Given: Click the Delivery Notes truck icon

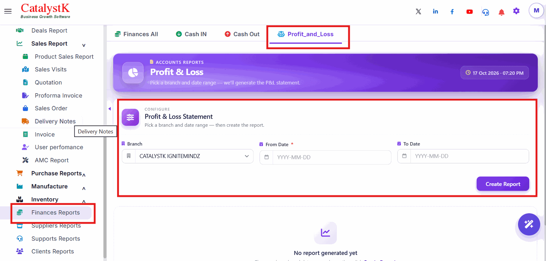Looking at the screenshot, I should click(25, 121).
